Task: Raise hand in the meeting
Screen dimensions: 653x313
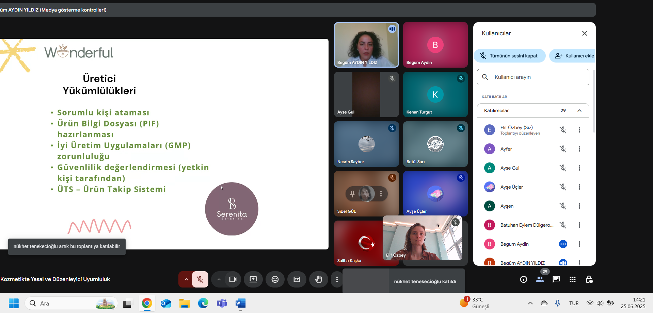Action: [x=318, y=279]
